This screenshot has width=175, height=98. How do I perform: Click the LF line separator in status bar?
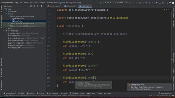(x=154, y=96)
